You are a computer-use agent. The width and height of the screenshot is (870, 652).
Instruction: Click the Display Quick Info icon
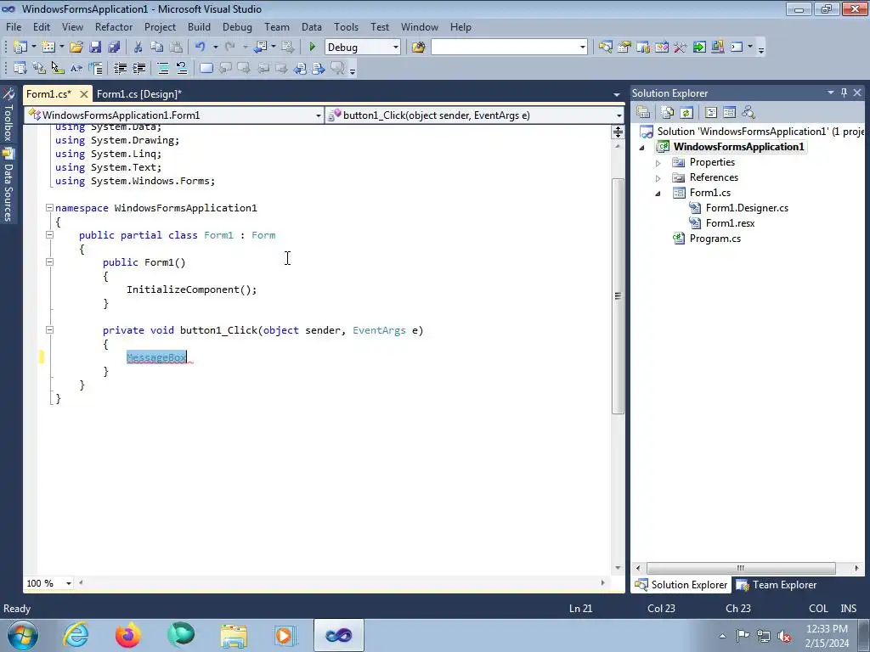click(58, 68)
